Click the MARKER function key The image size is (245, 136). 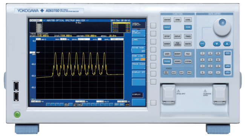click(167, 44)
